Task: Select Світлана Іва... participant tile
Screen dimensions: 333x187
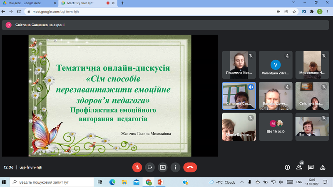Action: [312, 96]
